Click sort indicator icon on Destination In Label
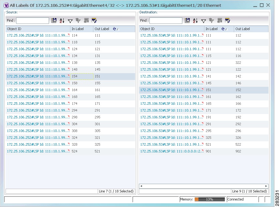 224,29
